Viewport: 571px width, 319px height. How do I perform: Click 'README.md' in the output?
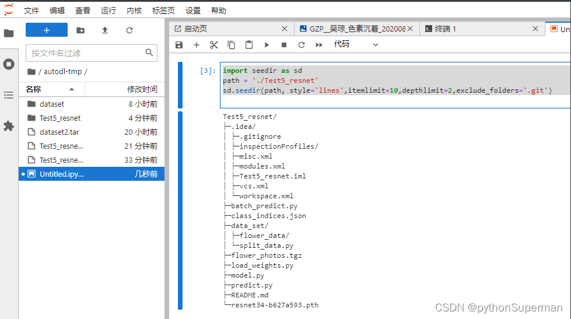pyautogui.click(x=250, y=295)
